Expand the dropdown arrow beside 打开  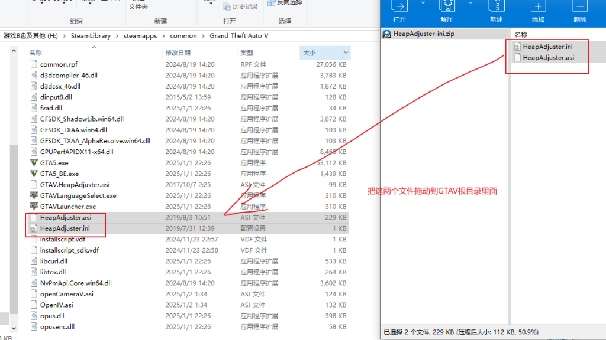423,3
